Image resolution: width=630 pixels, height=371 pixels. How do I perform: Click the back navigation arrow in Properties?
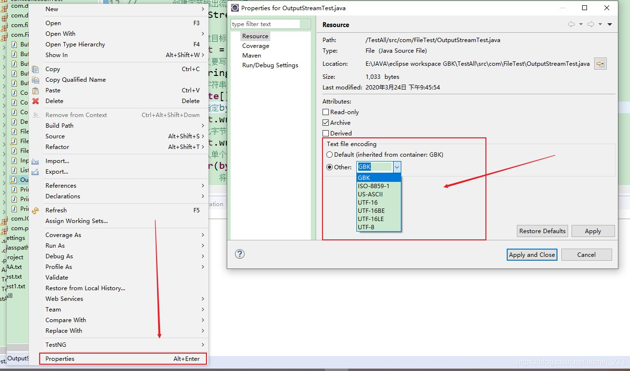[x=571, y=24]
